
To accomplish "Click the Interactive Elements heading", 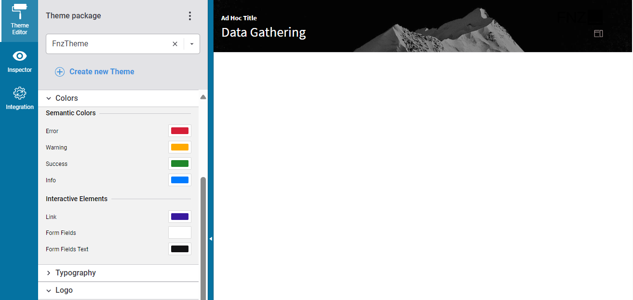I will 77,199.
